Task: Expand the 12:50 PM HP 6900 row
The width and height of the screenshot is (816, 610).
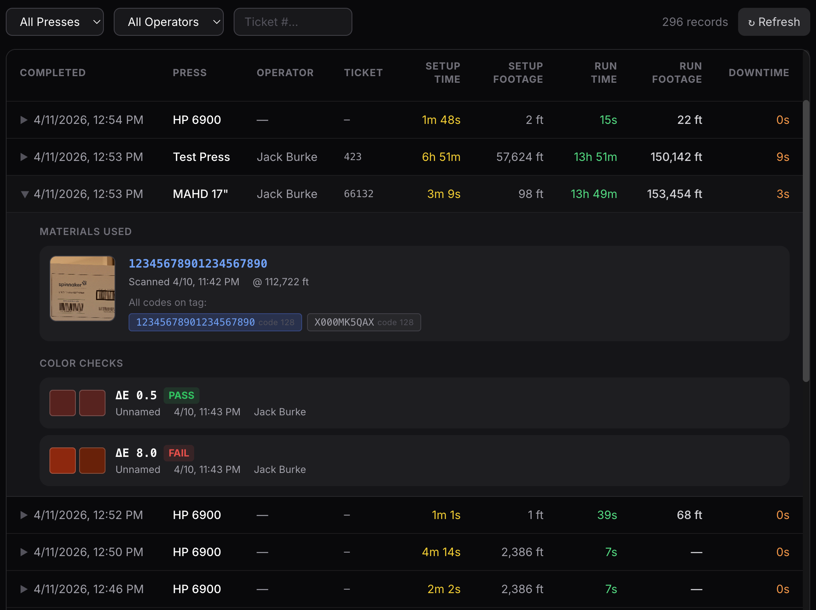Action: click(x=24, y=552)
